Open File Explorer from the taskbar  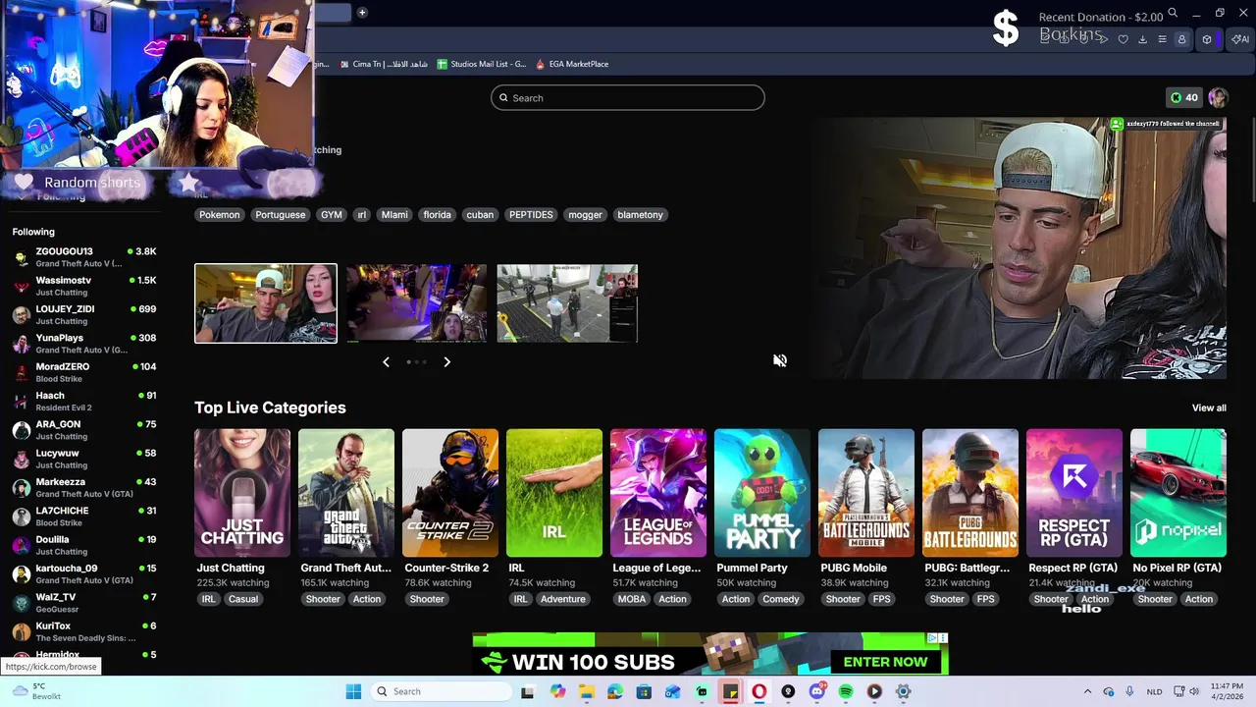pos(586,691)
